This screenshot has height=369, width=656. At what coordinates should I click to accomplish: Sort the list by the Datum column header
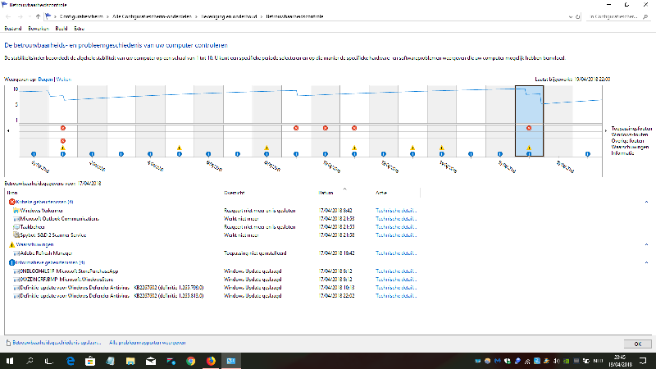(326, 193)
